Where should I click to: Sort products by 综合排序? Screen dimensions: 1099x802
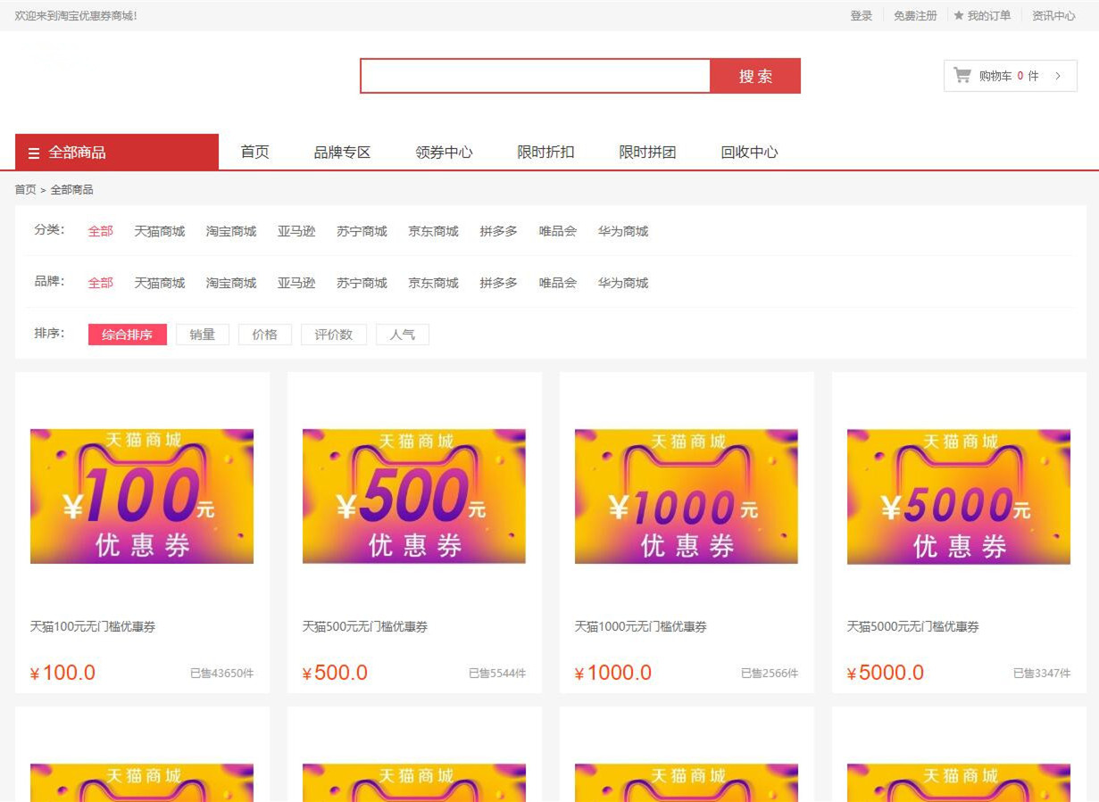coord(128,335)
